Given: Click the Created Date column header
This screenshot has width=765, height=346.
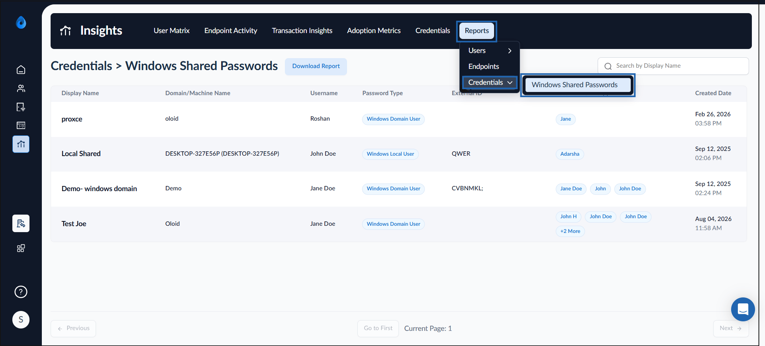Looking at the screenshot, I should click(x=713, y=93).
